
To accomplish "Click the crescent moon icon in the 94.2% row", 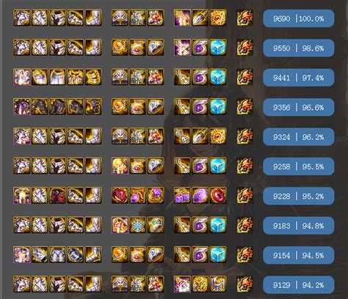I will pyautogui.click(x=218, y=284).
